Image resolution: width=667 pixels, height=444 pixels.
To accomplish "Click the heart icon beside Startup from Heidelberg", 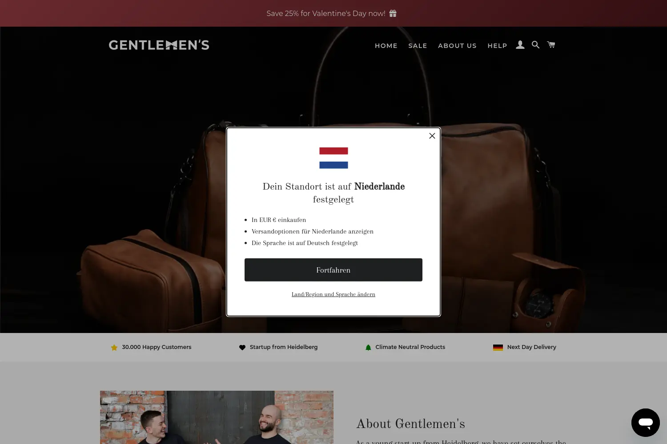I will [242, 348].
